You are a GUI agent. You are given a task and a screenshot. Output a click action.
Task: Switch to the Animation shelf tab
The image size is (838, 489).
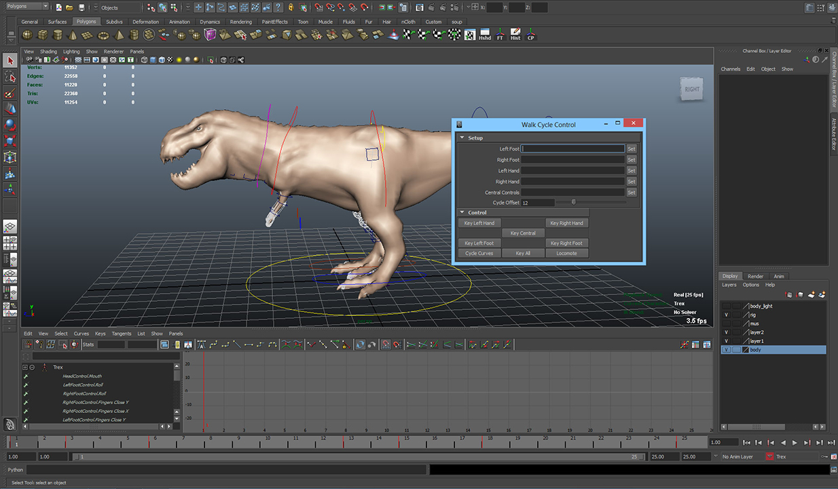coord(179,22)
